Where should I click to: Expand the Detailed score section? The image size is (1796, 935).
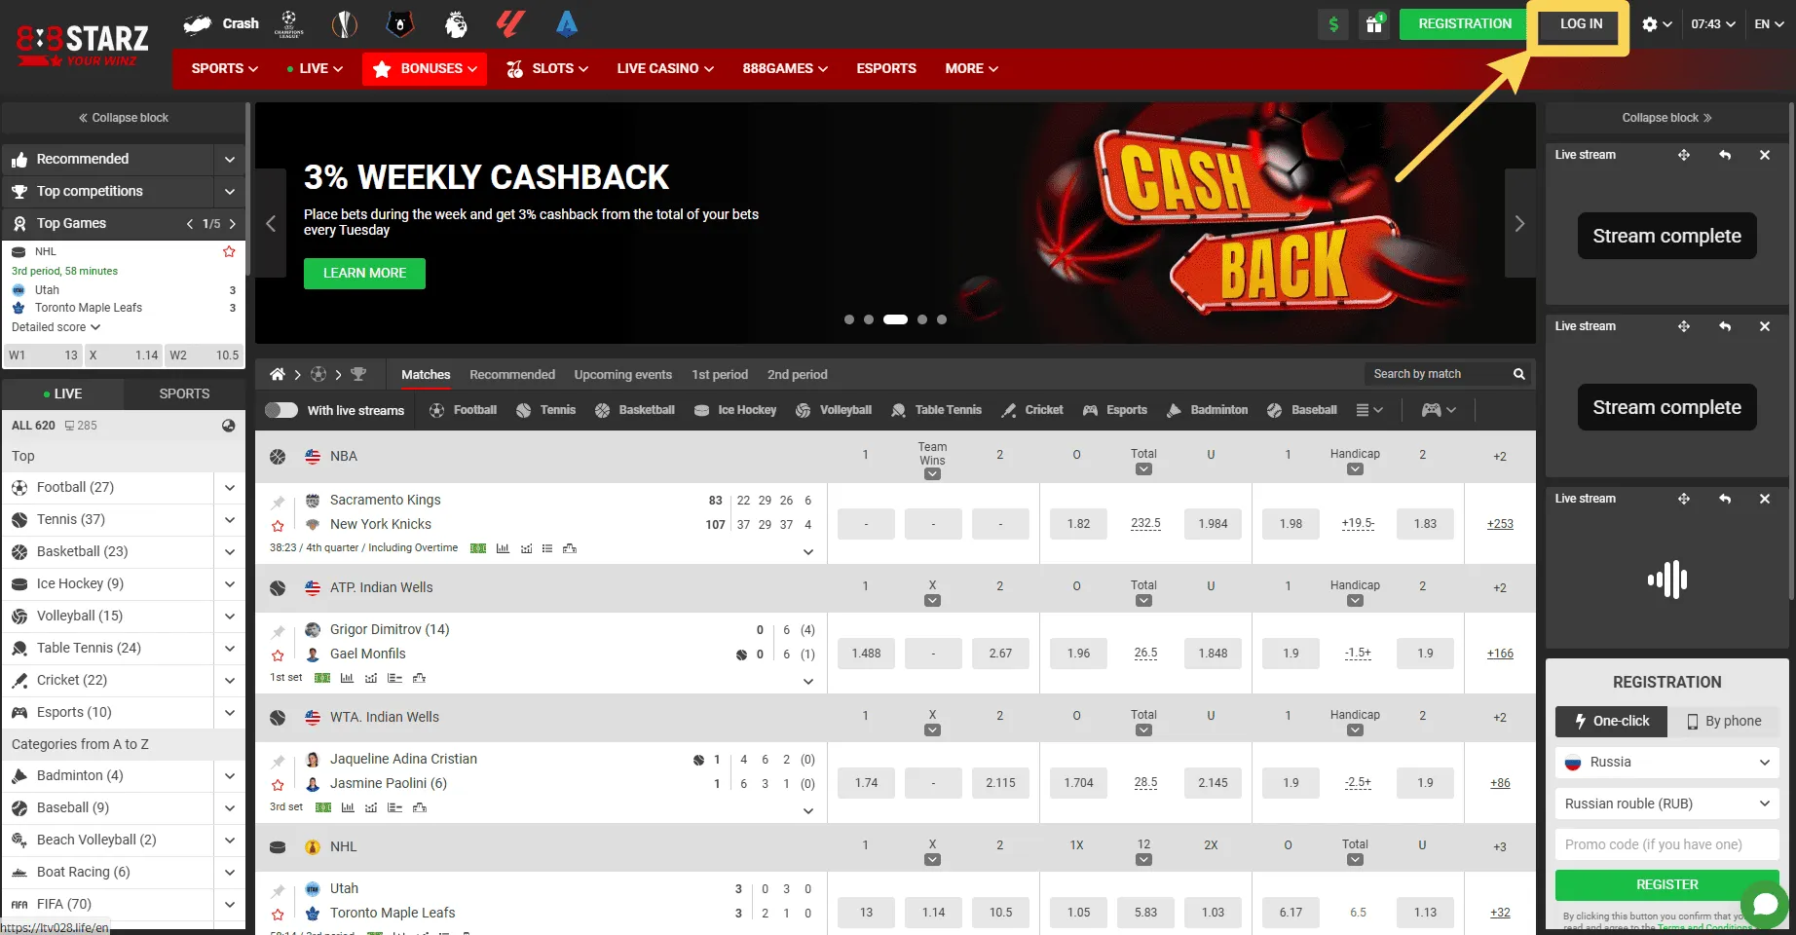(56, 327)
